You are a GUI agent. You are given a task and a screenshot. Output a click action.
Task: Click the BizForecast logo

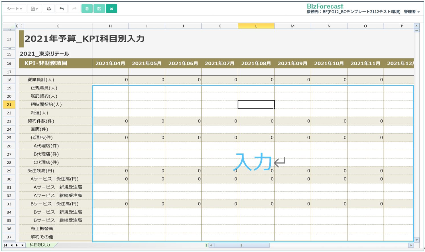pos(325,6)
